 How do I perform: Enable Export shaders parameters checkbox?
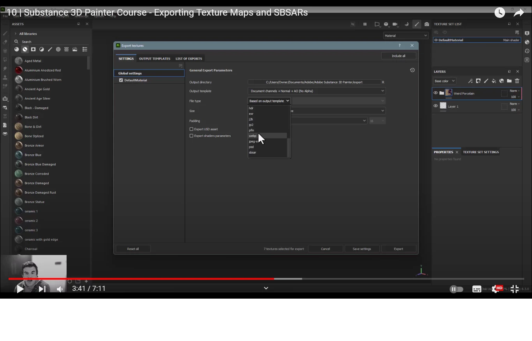coord(191,136)
